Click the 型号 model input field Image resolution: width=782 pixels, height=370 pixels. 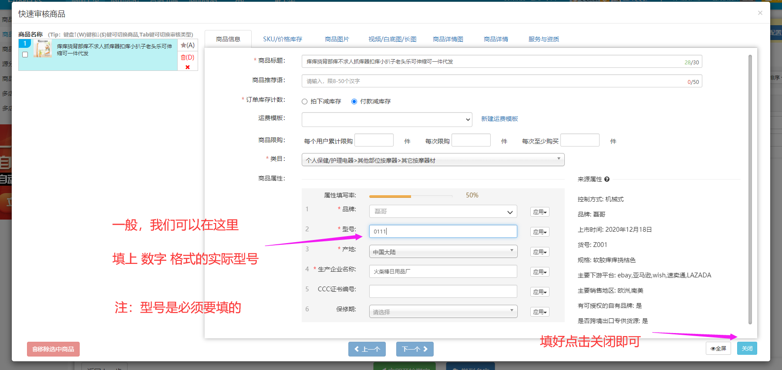coord(443,231)
